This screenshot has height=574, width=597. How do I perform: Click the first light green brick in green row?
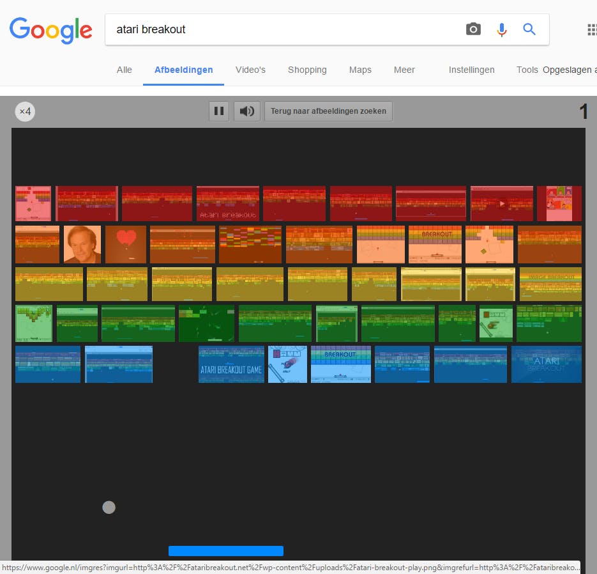33,323
